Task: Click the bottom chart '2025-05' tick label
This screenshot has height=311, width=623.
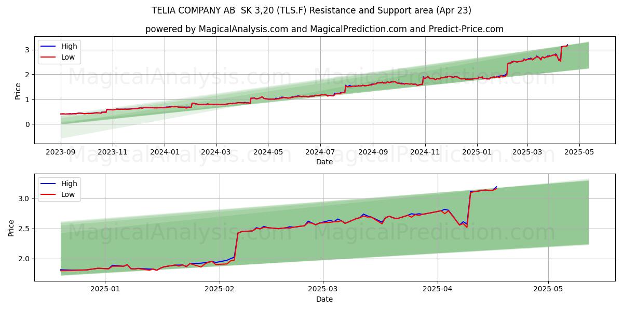Action: (x=548, y=290)
